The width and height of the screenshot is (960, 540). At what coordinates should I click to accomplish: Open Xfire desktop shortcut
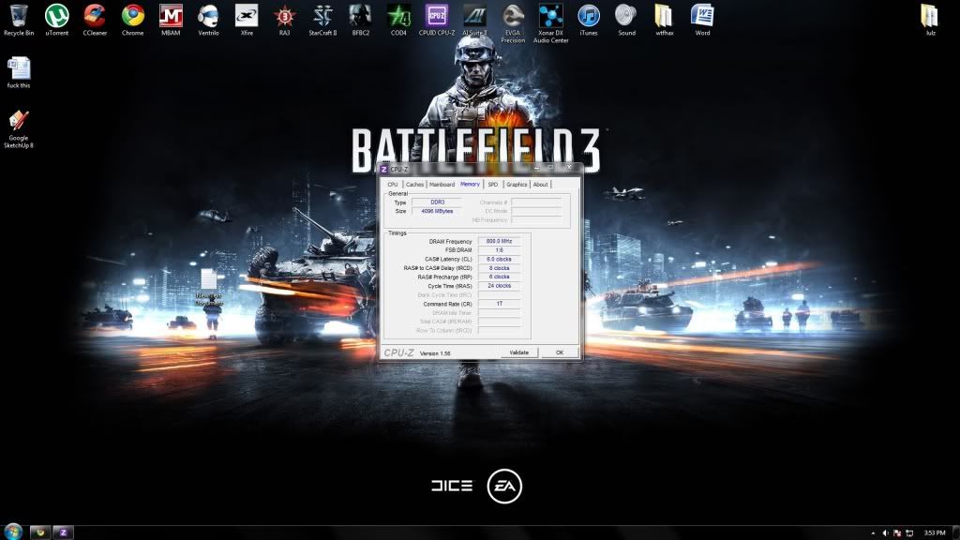tap(247, 20)
